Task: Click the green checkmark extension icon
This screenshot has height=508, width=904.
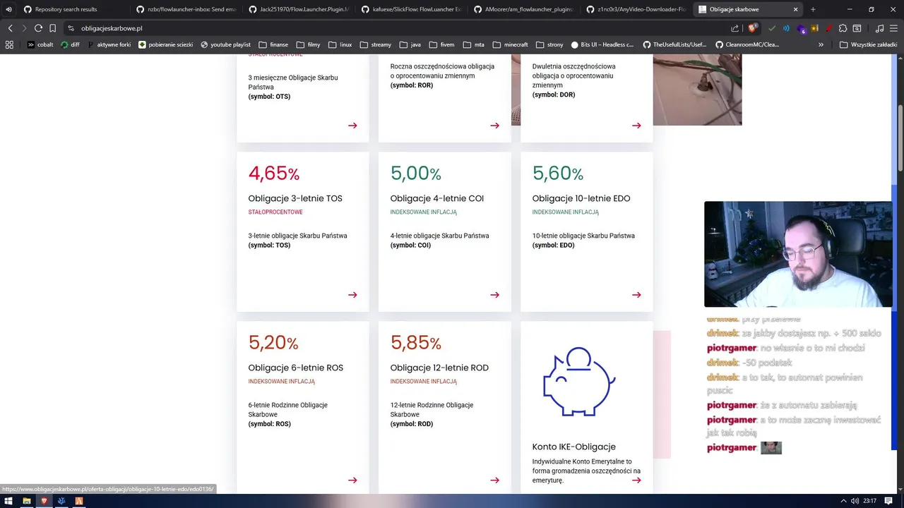Action: click(772, 28)
